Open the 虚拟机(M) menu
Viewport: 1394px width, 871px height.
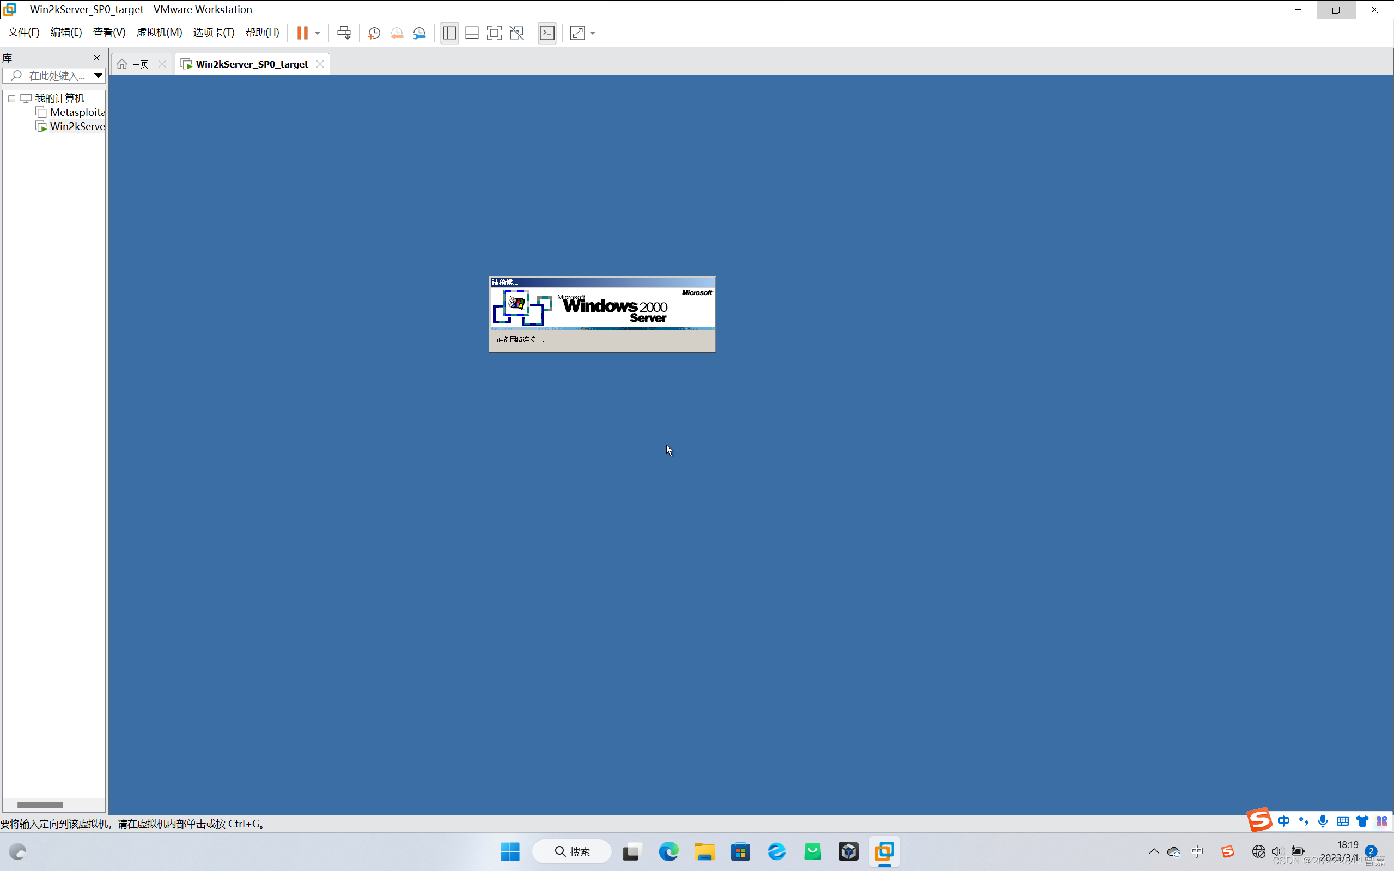click(159, 32)
